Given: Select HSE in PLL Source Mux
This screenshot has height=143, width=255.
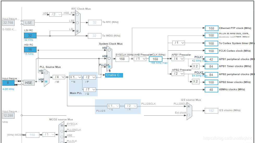Looking at the screenshot, I should (x=46, y=81).
